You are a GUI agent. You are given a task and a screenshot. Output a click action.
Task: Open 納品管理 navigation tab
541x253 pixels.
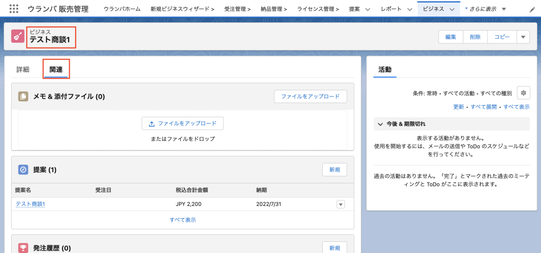tap(274, 10)
